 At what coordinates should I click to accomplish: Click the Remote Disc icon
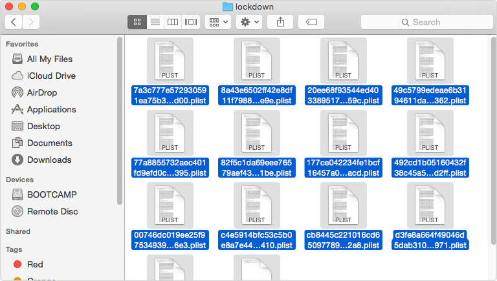point(17,211)
